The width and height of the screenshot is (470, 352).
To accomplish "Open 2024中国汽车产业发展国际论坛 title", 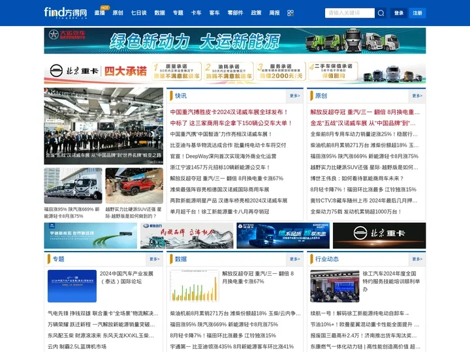I will coord(126,278).
